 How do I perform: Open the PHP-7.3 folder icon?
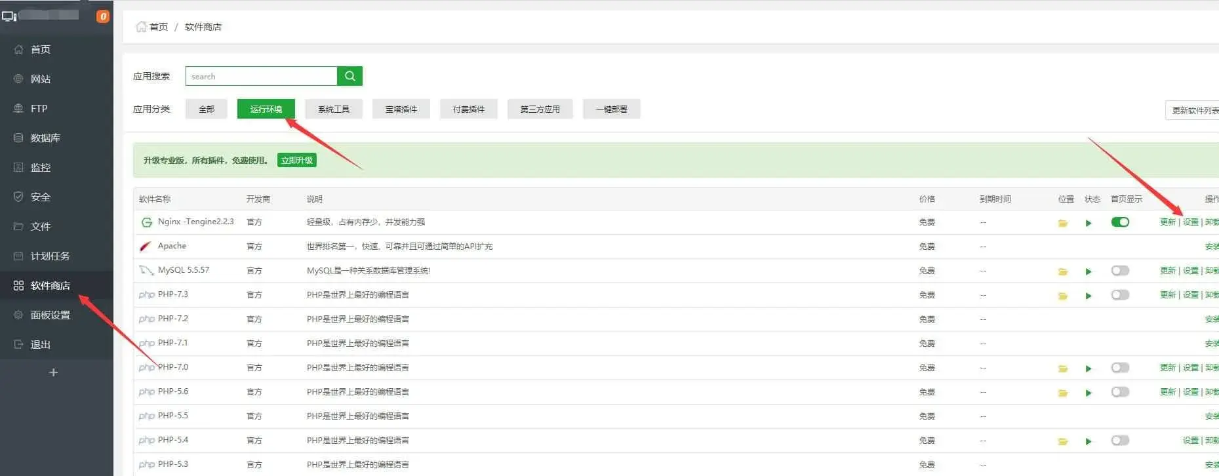pyautogui.click(x=1062, y=296)
